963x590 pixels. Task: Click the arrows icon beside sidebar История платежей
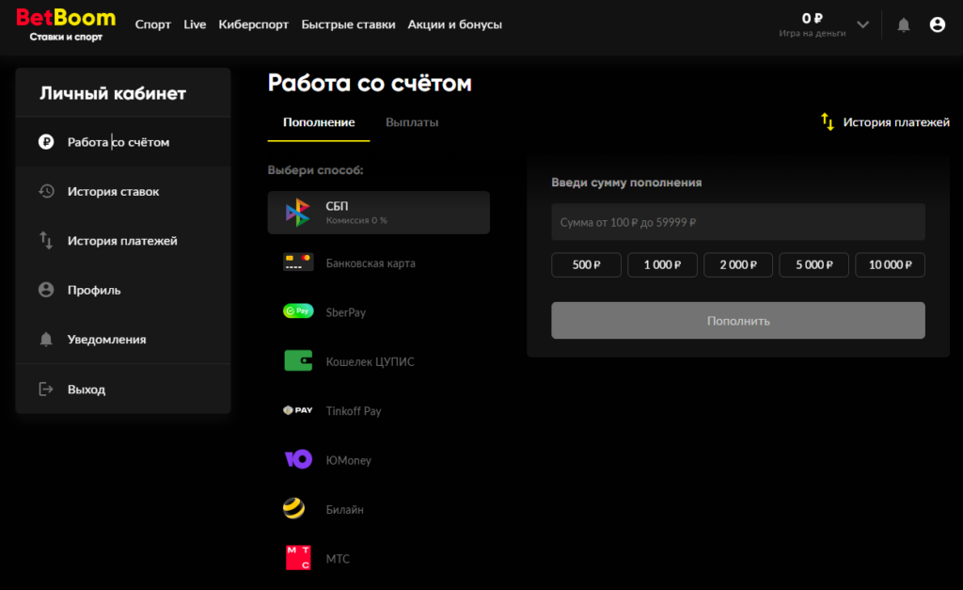46,240
